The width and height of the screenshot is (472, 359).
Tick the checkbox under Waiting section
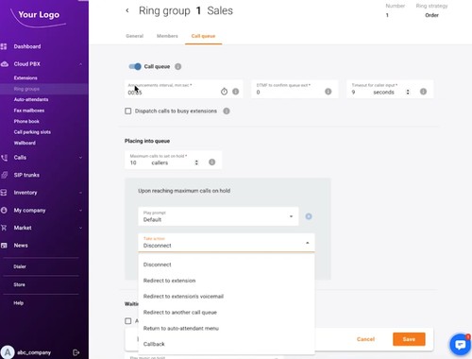(x=128, y=321)
